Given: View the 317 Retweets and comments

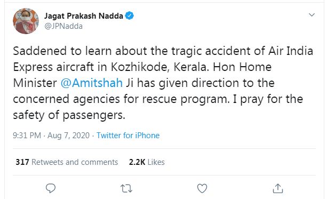Looking at the screenshot, I should pyautogui.click(x=67, y=162).
